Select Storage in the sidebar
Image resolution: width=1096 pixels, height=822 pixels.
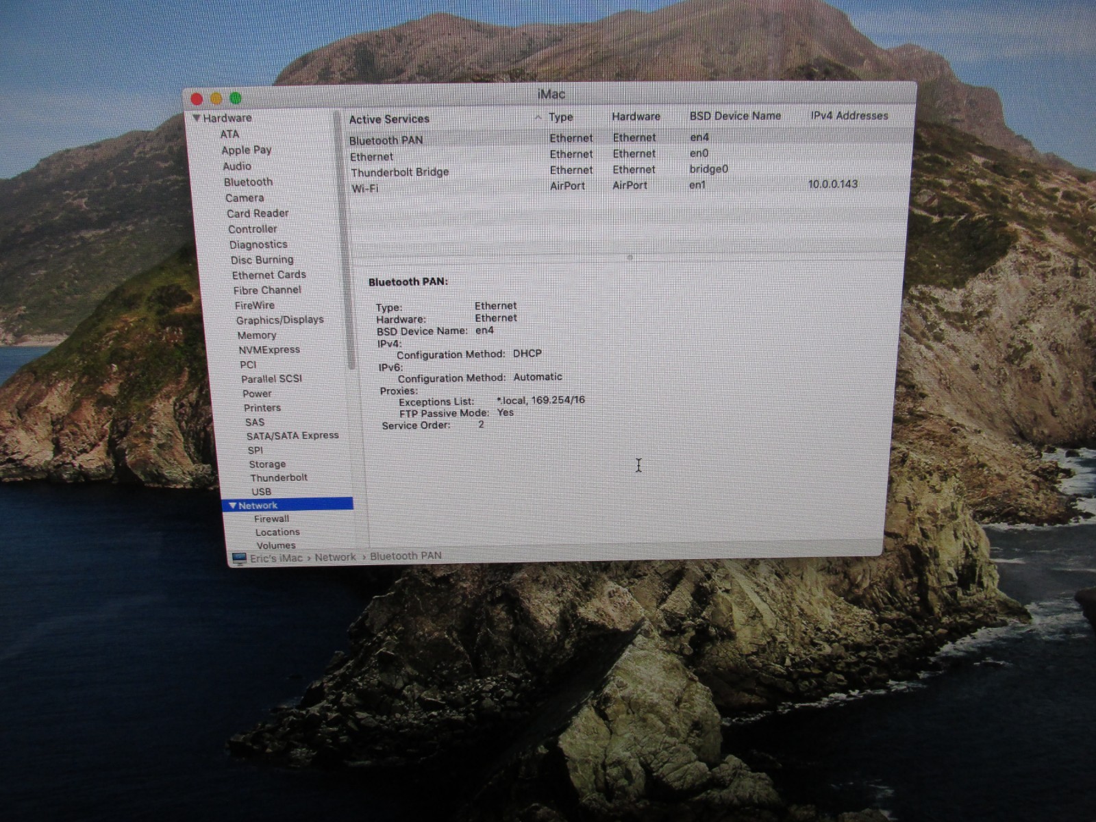(x=267, y=464)
